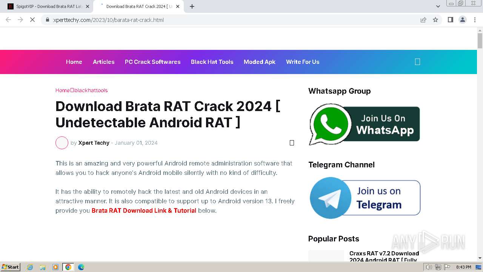Open the Xpert Techy author link
Viewport: 483px width, 272px height.
(x=94, y=143)
